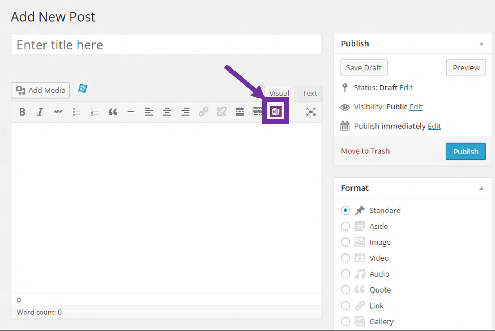Switch to the Visual editor tab
This screenshot has width=495, height=331.
tap(279, 93)
